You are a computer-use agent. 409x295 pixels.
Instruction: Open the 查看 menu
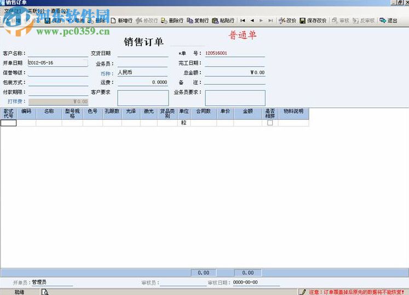[x=59, y=11]
